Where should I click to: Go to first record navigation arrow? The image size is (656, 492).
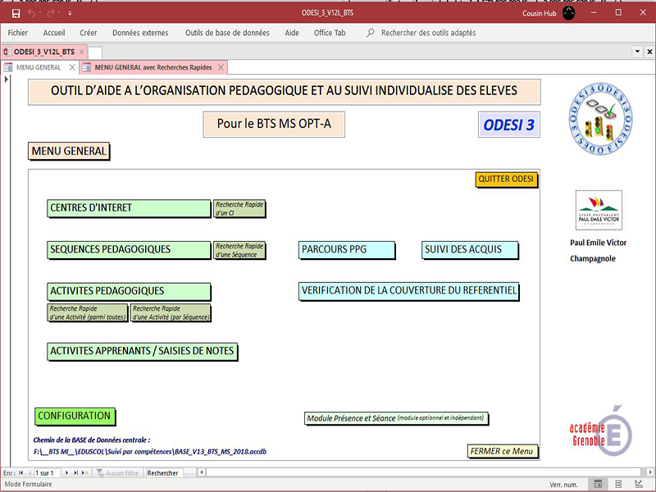pos(20,473)
